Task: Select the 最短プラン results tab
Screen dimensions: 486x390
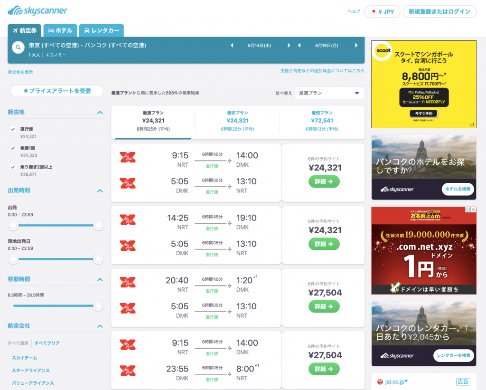Action: [322, 122]
